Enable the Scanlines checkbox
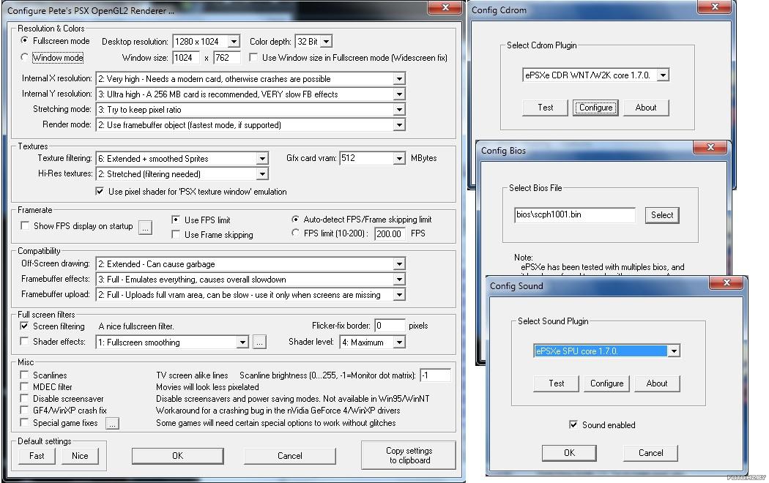The width and height of the screenshot is (769, 483). [24, 375]
